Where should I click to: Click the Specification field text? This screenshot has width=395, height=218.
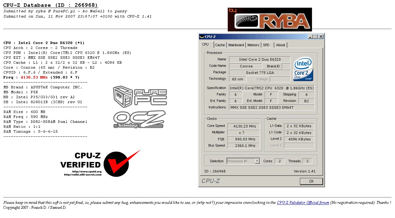[272, 88]
